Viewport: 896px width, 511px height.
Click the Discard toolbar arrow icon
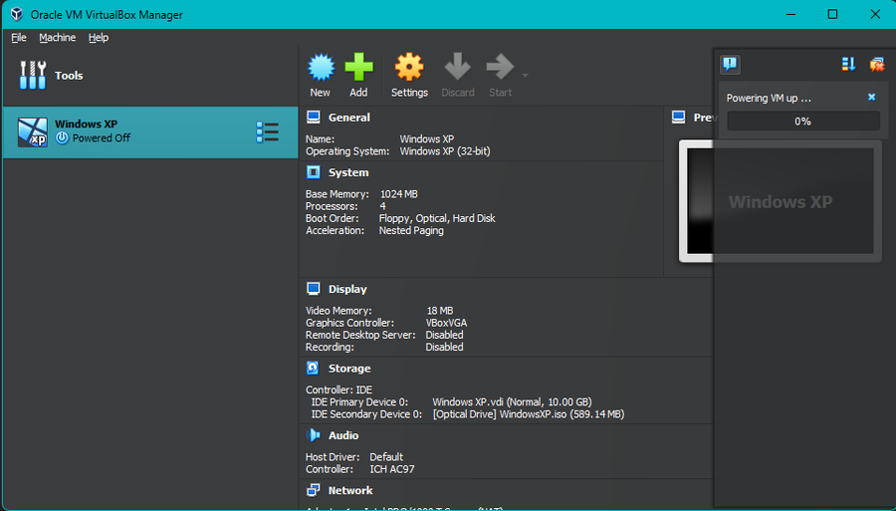point(458,67)
